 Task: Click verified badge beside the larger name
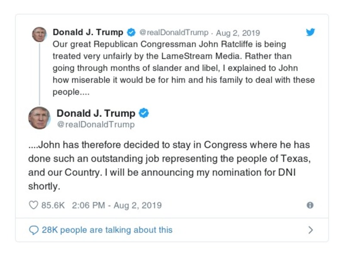click(x=144, y=114)
